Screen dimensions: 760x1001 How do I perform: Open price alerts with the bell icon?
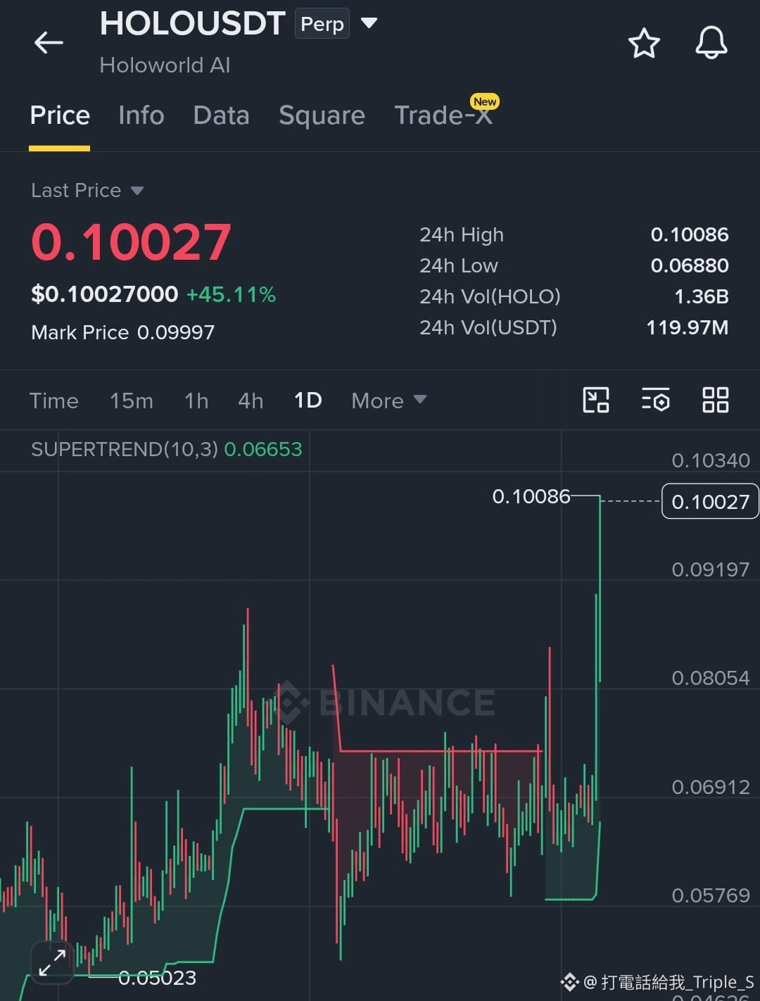point(711,43)
